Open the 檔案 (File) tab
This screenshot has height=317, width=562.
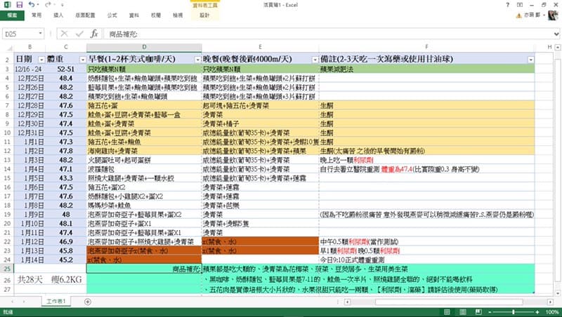(12, 15)
